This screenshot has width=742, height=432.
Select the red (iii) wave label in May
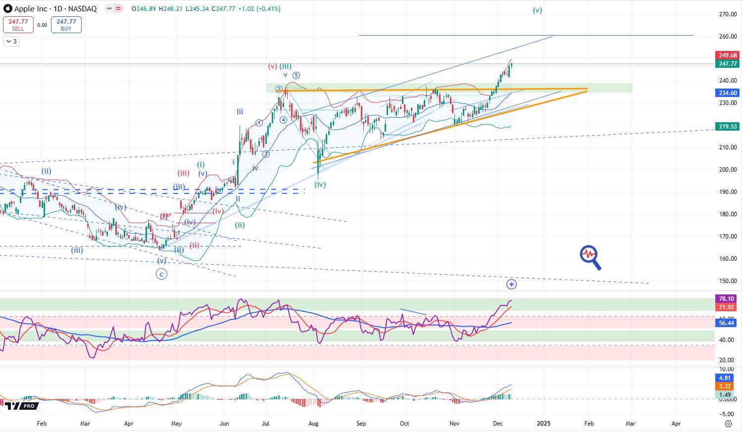[x=184, y=173]
